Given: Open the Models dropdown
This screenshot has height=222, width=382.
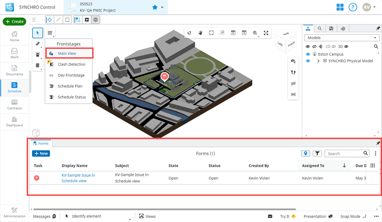Looking at the screenshot, I should tap(342, 38).
